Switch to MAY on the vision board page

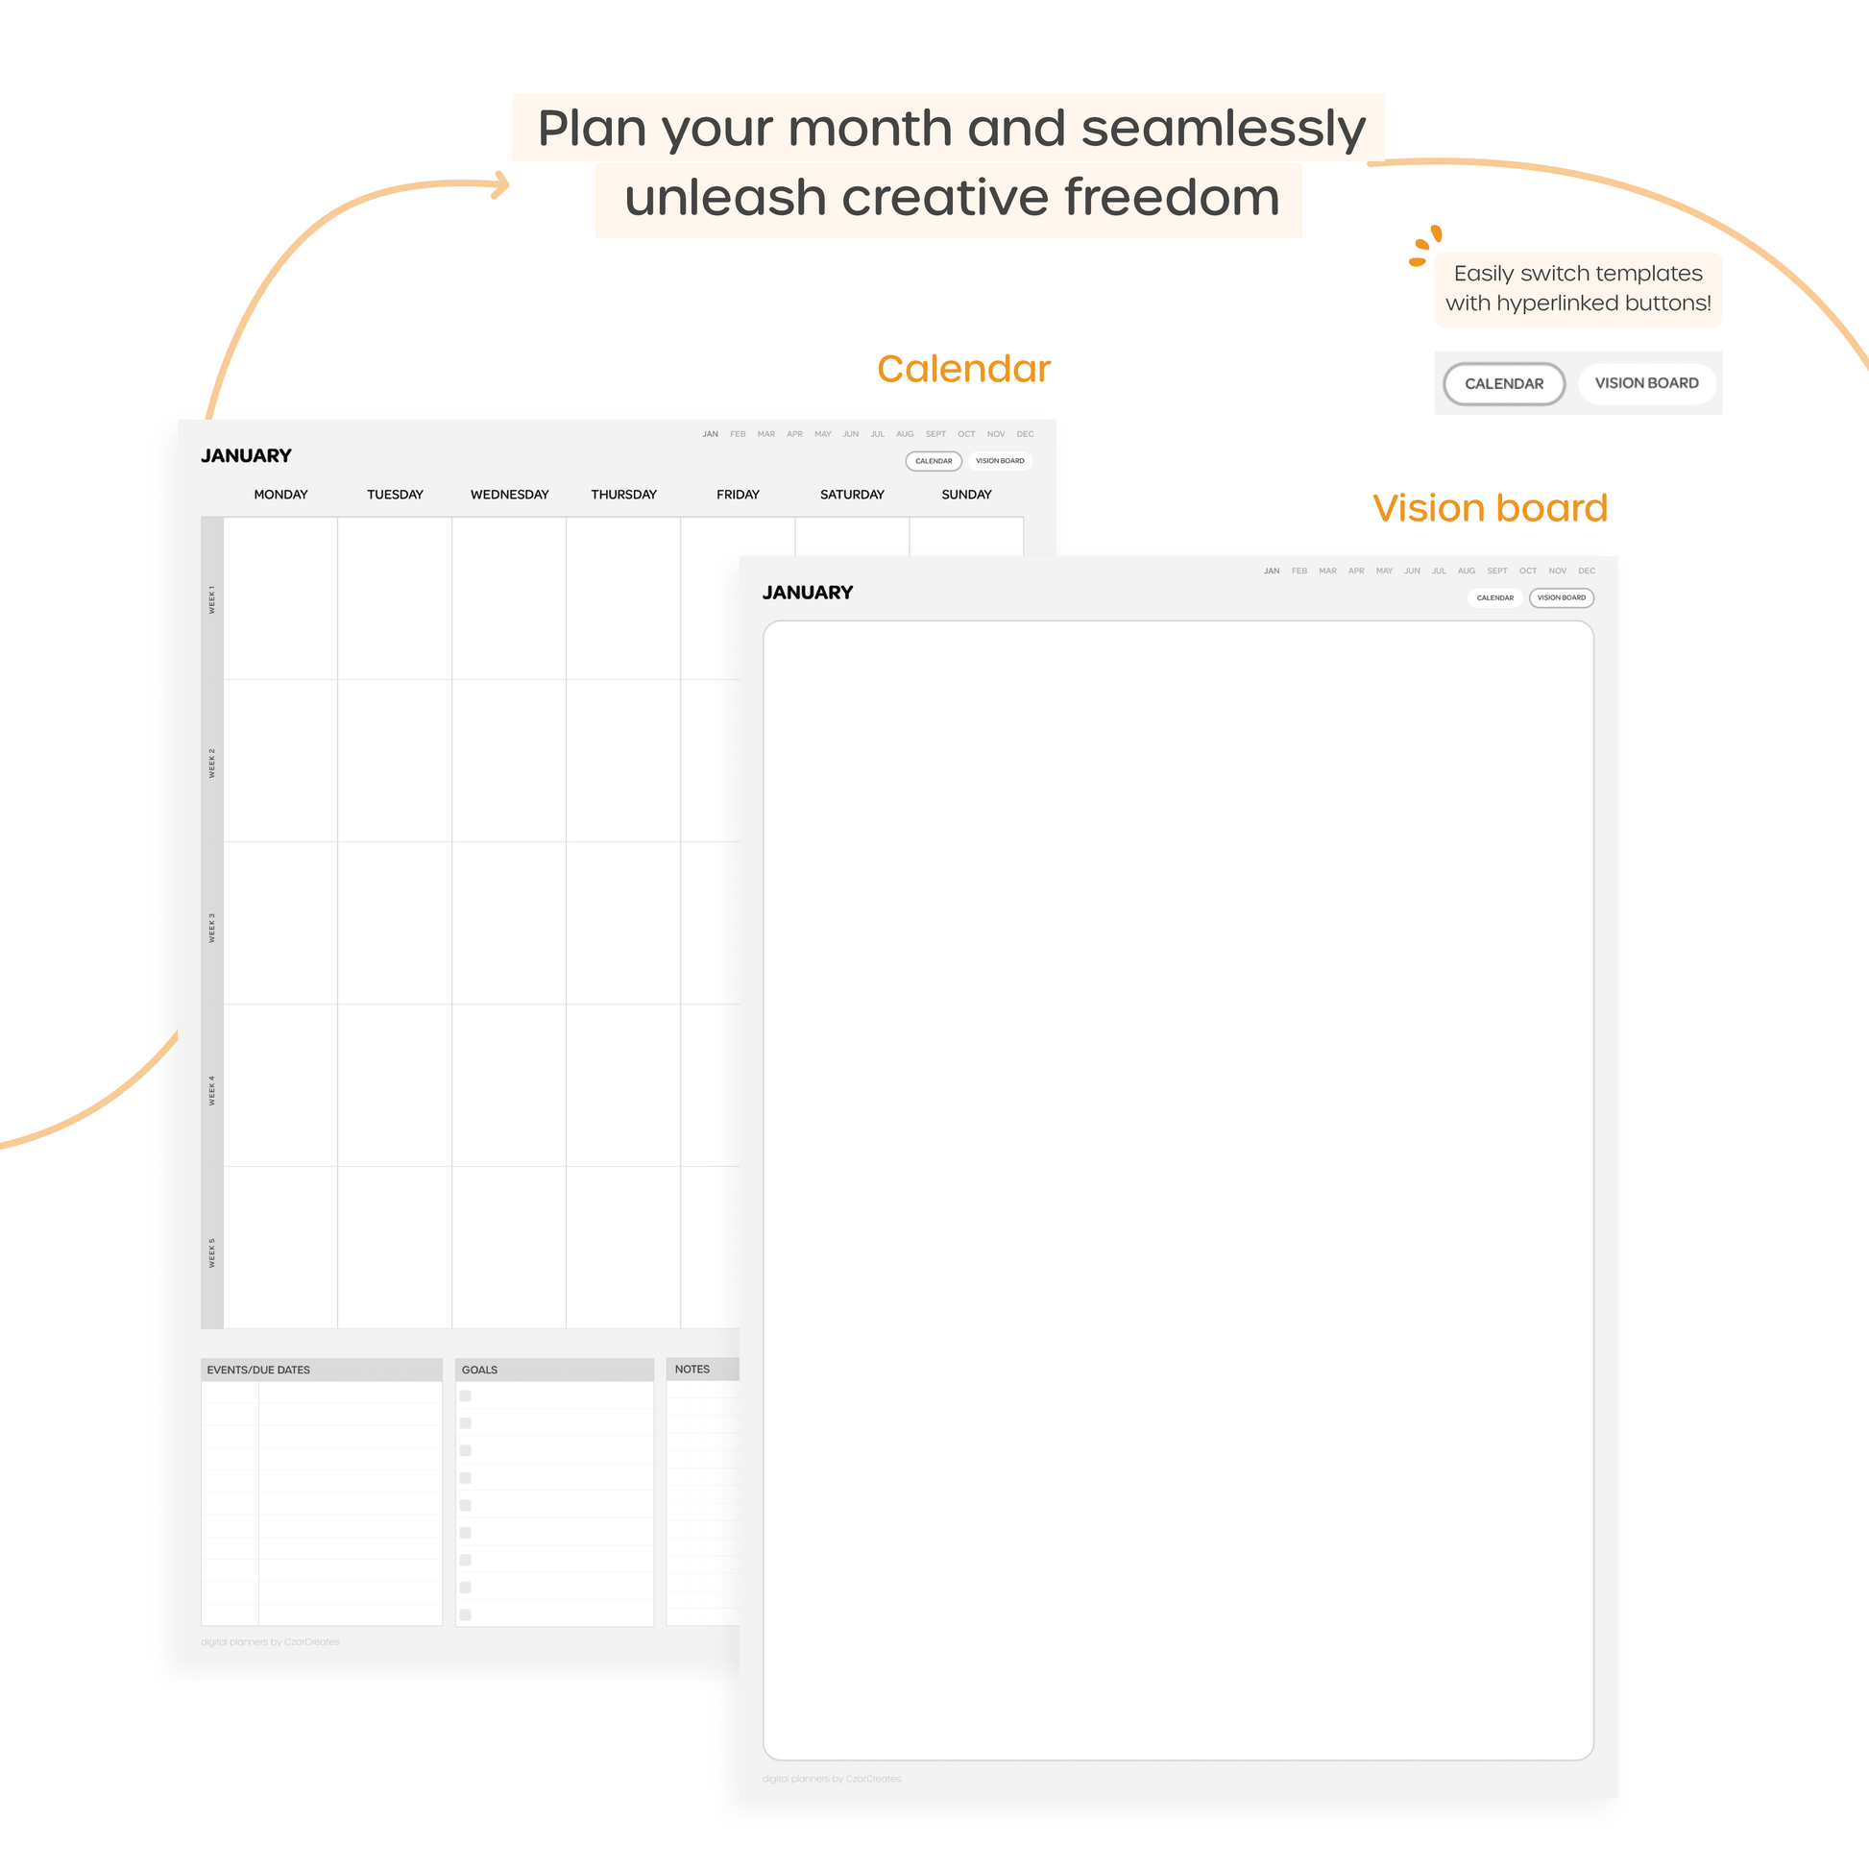1384,570
